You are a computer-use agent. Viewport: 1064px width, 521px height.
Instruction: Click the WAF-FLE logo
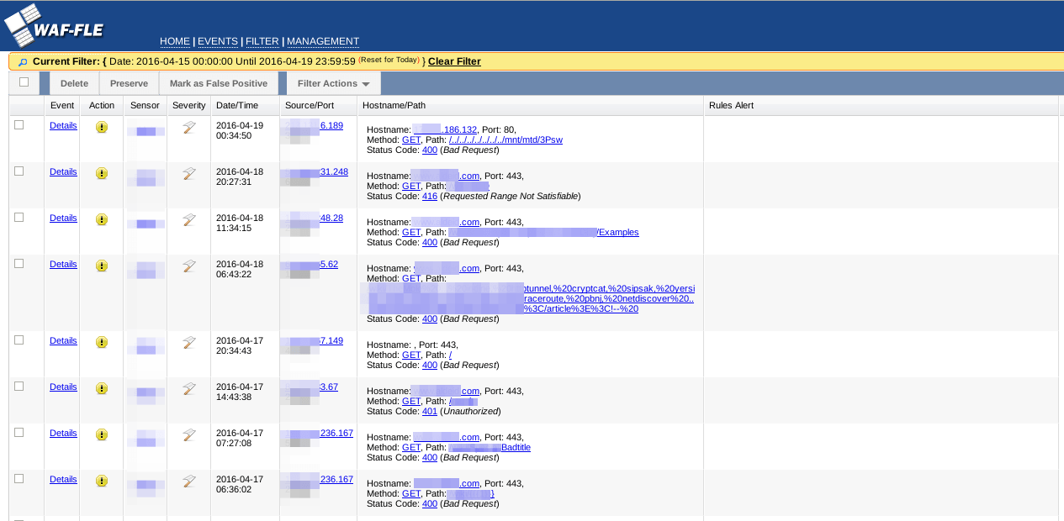point(55,27)
